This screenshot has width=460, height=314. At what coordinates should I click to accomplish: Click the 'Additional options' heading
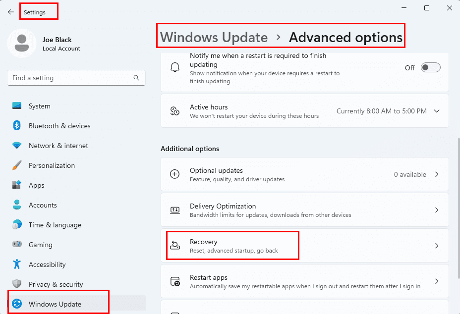pyautogui.click(x=190, y=149)
